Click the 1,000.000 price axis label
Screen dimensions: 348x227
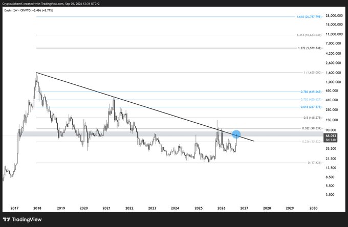333,82
